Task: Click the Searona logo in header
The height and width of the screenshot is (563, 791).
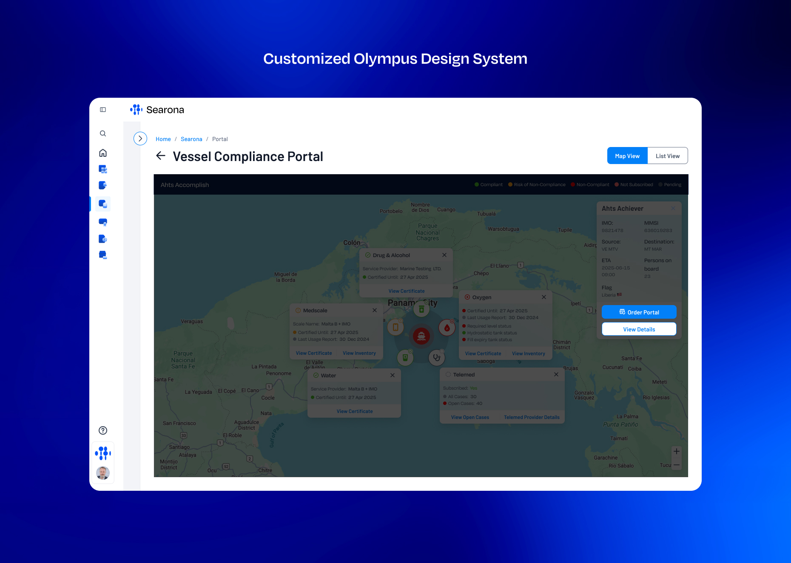Action: pyautogui.click(x=157, y=110)
